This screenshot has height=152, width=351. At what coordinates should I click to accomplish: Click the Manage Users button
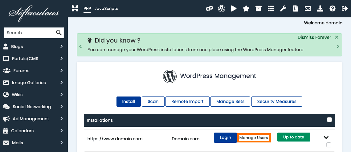click(x=254, y=138)
